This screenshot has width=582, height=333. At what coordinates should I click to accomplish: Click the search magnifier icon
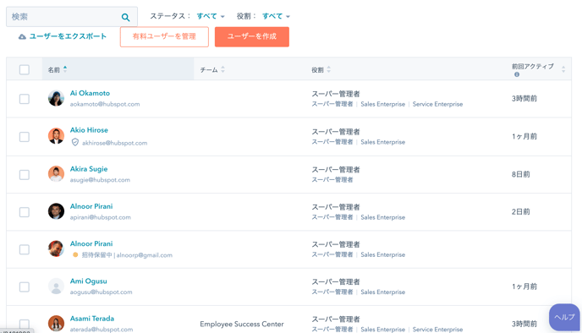(x=125, y=17)
